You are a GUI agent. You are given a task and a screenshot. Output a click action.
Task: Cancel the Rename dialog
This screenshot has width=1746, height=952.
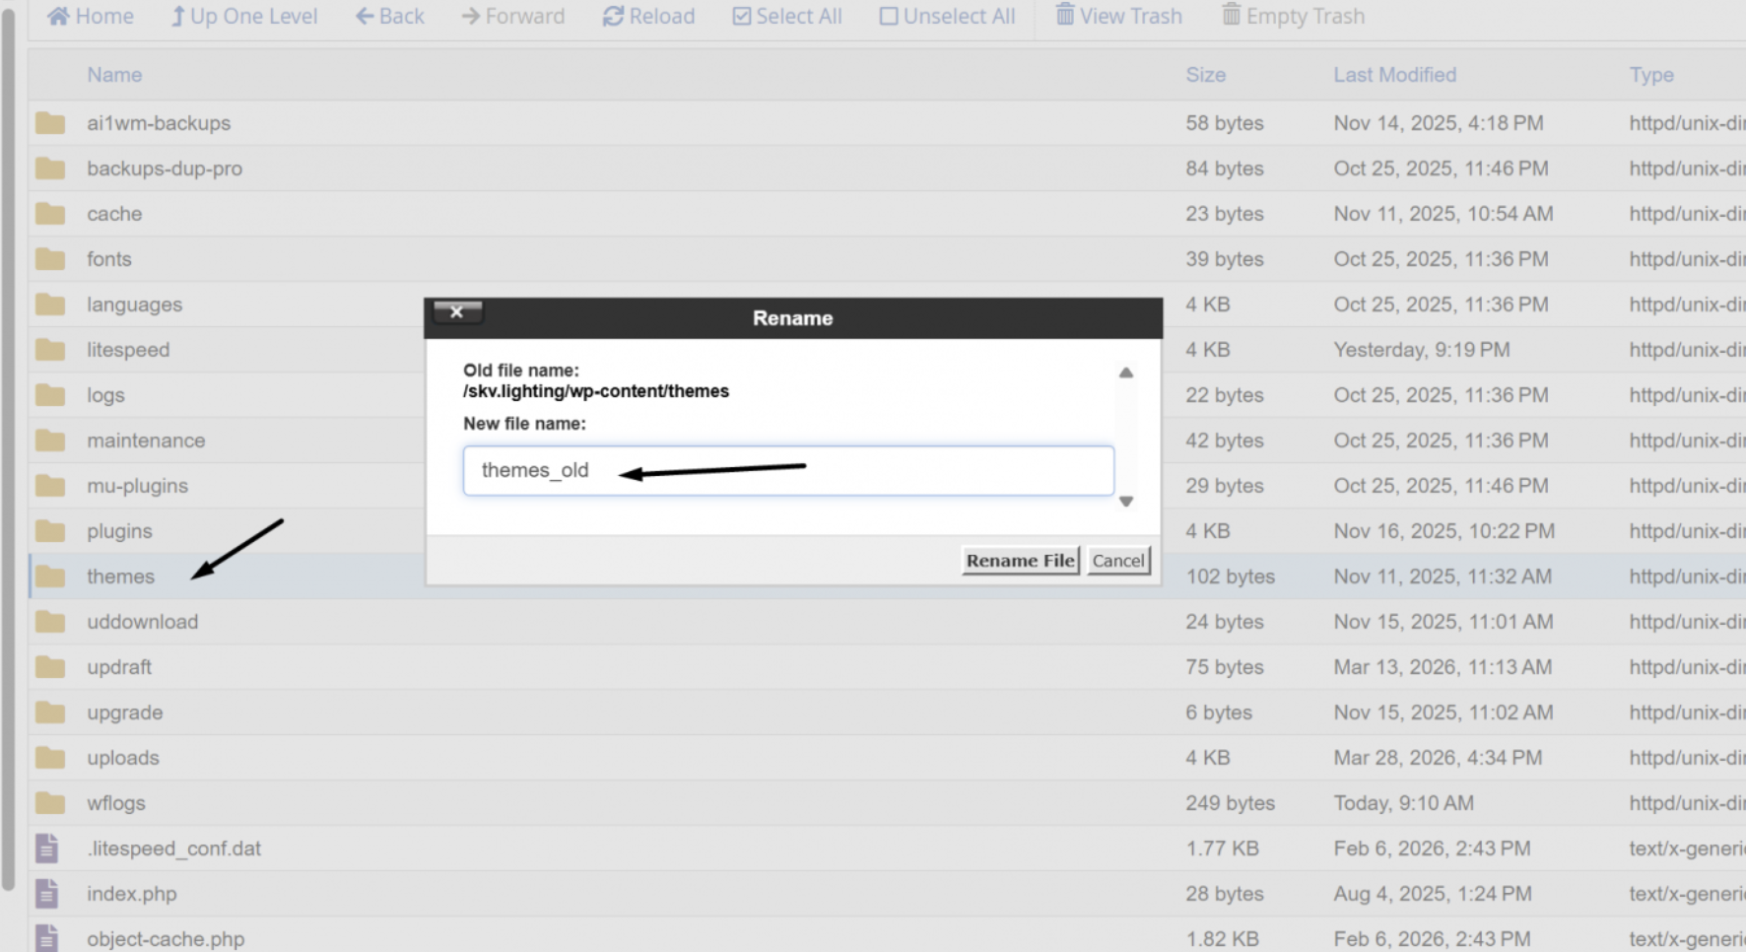[1118, 560]
